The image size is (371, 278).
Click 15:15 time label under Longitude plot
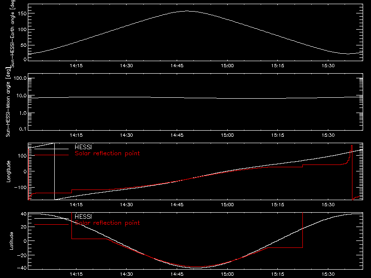point(278,205)
